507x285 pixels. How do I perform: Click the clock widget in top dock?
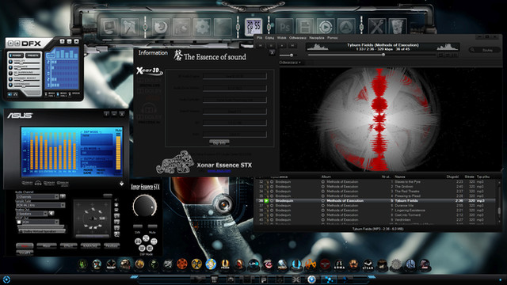[253, 27]
